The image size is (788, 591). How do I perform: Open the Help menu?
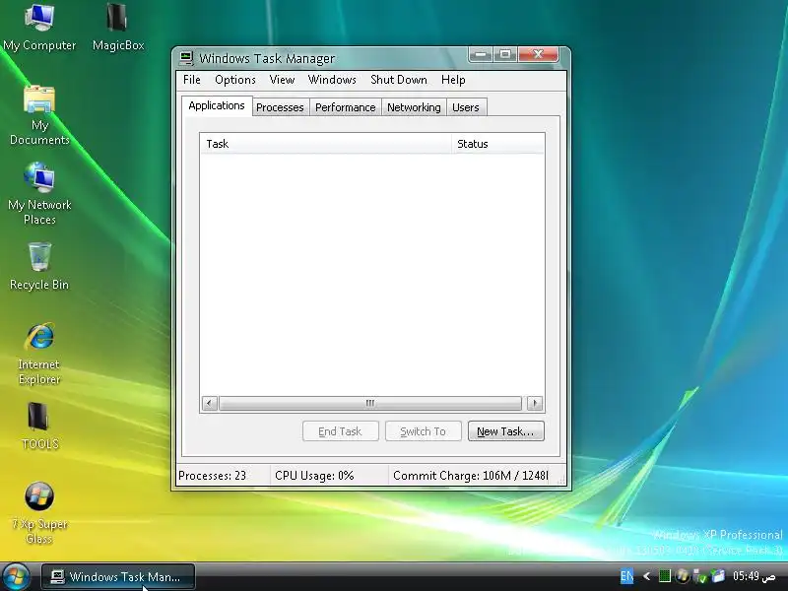point(453,80)
